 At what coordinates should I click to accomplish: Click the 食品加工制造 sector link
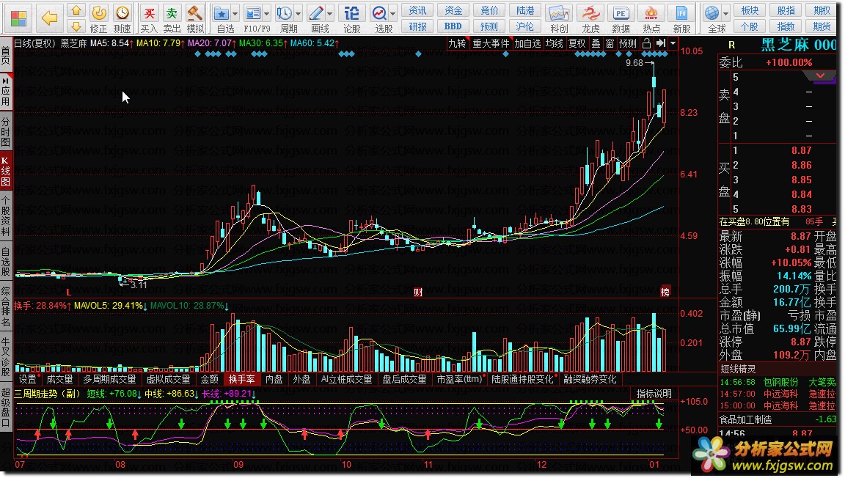click(745, 419)
